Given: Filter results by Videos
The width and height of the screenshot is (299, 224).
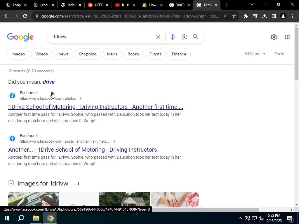Looking at the screenshot, I should 41,54.
